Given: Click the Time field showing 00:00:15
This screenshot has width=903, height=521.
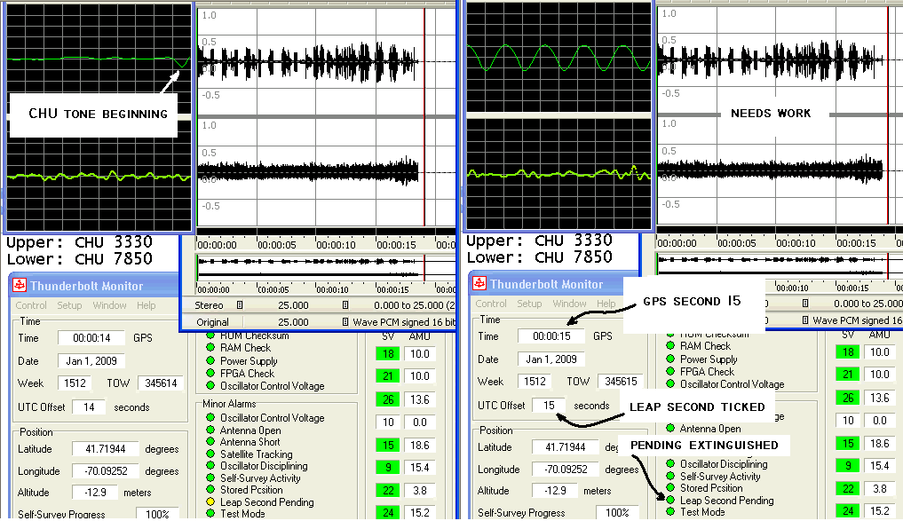Looking at the screenshot, I should (551, 336).
